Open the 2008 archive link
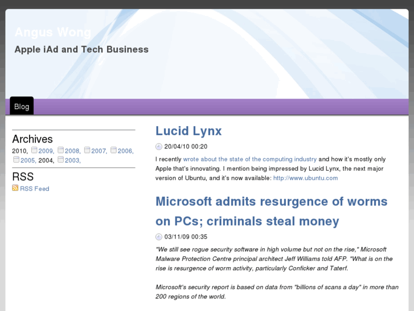 coord(73,151)
